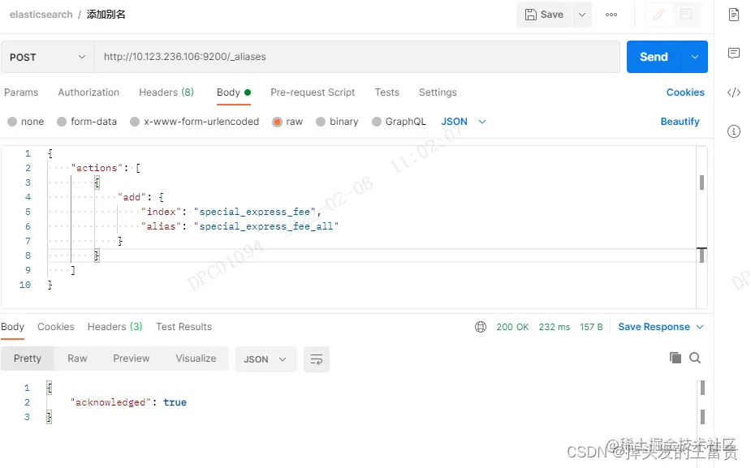
Task: Open the response Headers (3) tab
Action: (x=115, y=327)
